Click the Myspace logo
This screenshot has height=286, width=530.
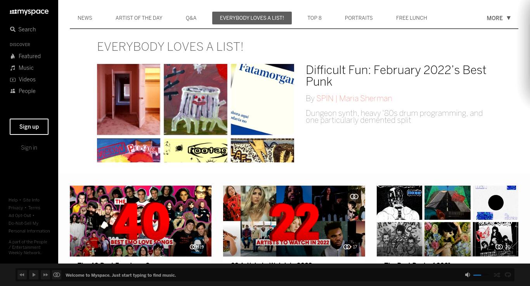coord(29,12)
